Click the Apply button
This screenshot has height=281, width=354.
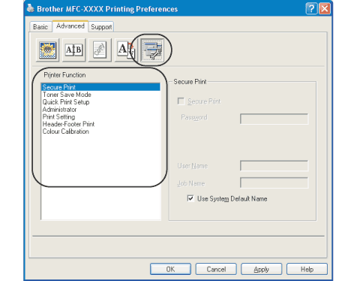[262, 269]
